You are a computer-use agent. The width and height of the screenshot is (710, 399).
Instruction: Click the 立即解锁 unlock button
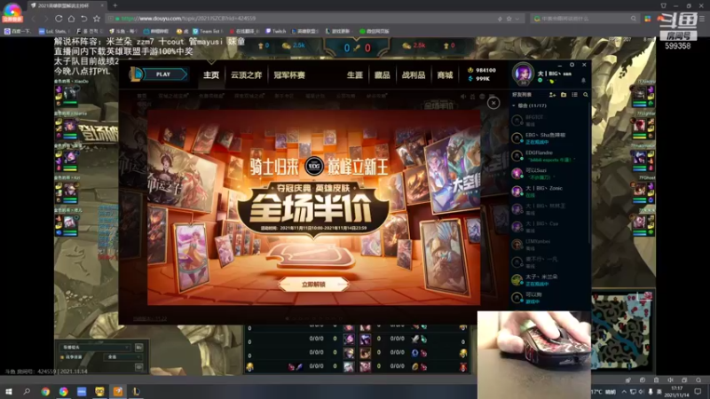(313, 285)
